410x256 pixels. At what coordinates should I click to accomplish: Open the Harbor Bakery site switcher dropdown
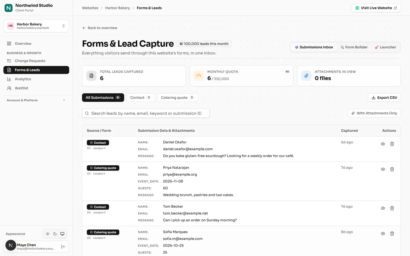coord(36,26)
